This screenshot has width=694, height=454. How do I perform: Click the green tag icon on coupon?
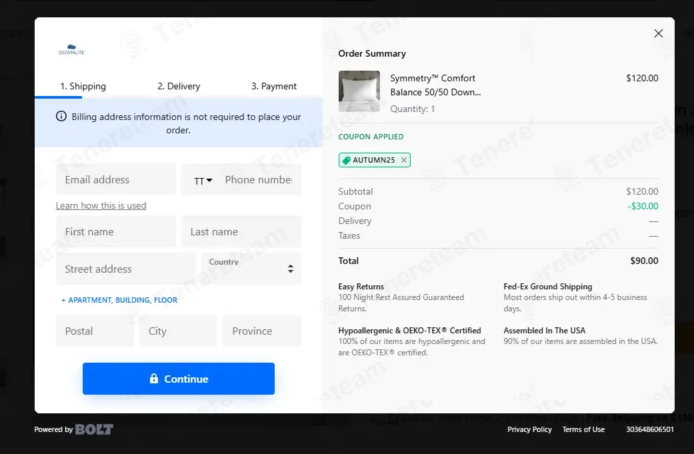click(x=347, y=160)
